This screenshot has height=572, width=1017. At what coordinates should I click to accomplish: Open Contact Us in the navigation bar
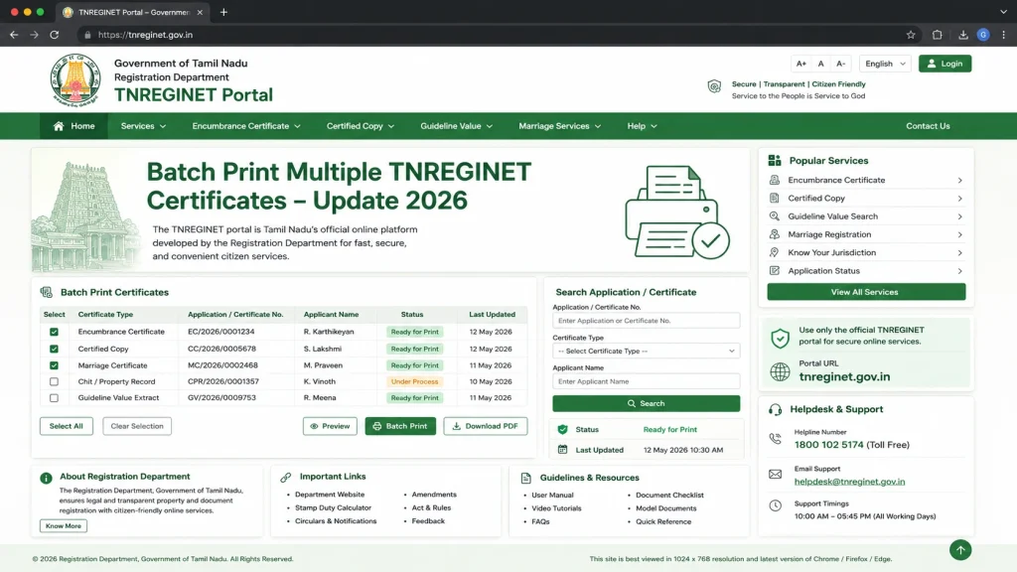928,126
